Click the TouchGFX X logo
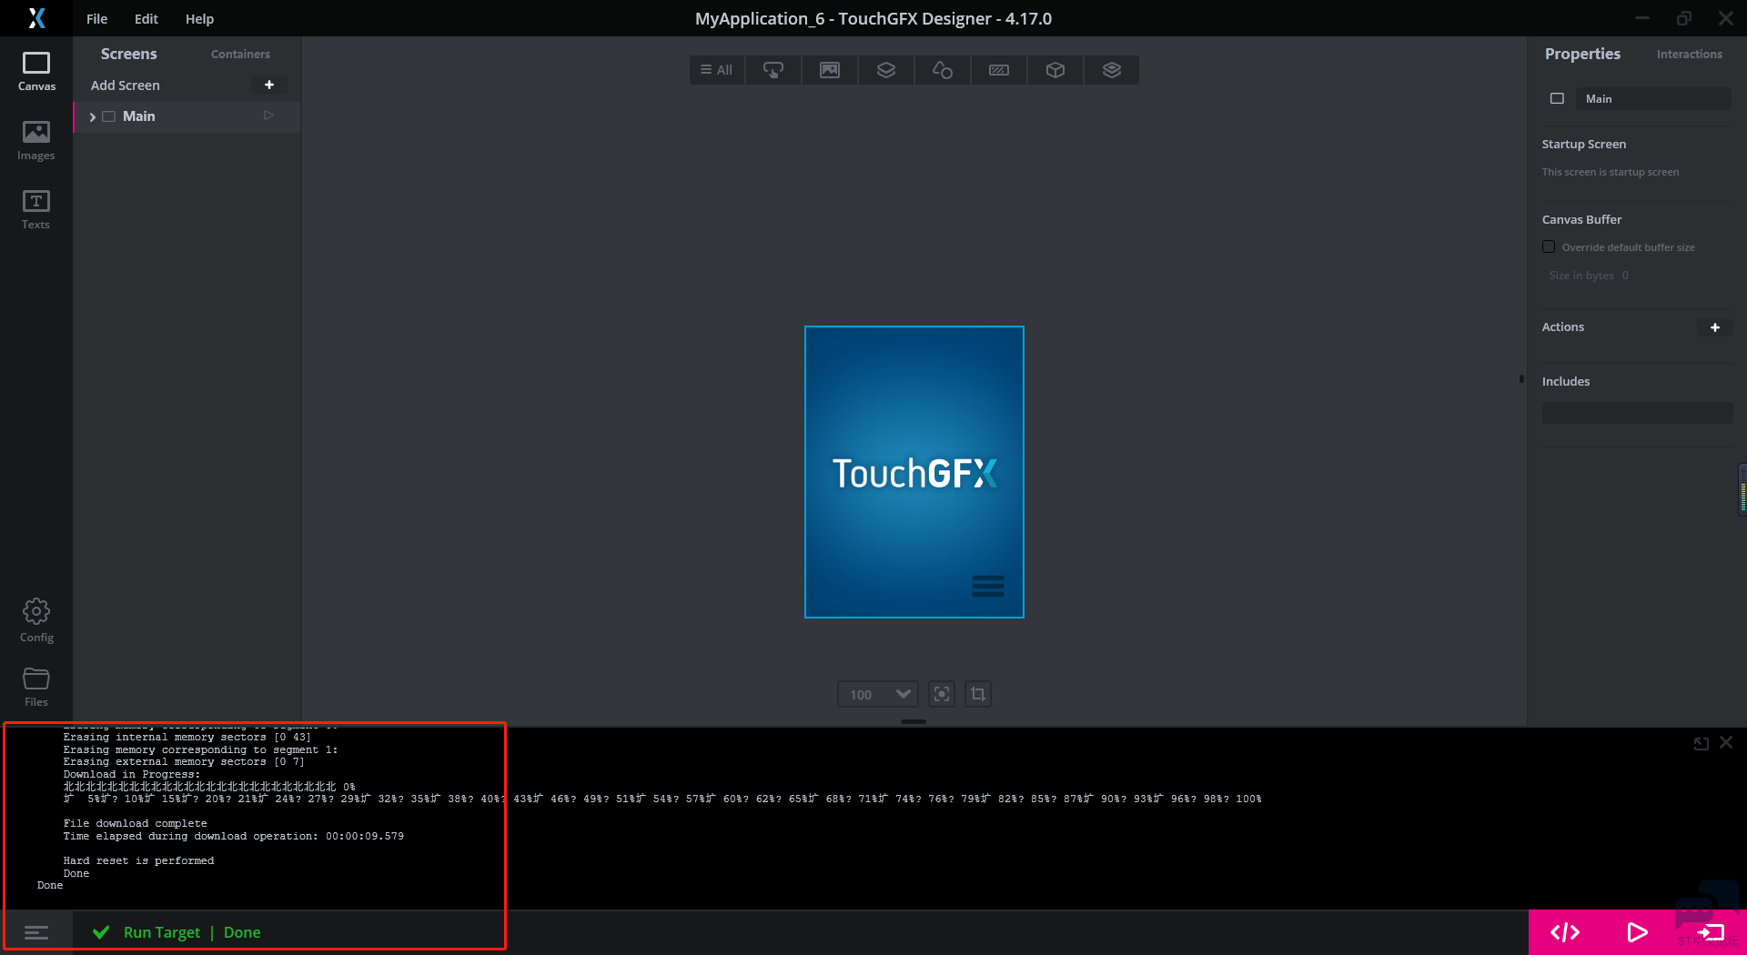This screenshot has width=1747, height=955. click(36, 18)
